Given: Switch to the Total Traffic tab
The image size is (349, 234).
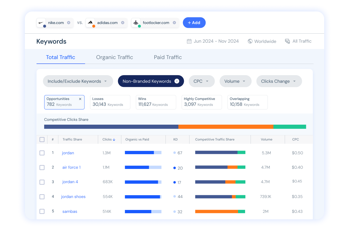Looking at the screenshot, I should pyautogui.click(x=61, y=57).
